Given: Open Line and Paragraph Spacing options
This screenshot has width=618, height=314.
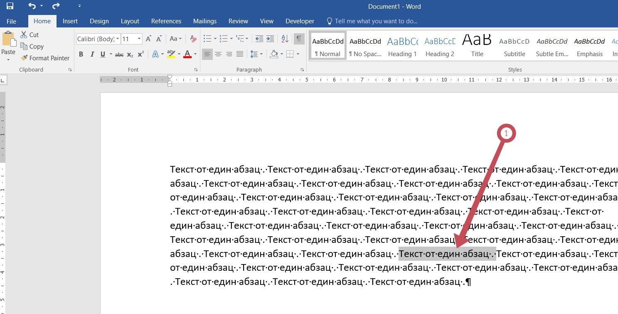Looking at the screenshot, I should (x=254, y=54).
